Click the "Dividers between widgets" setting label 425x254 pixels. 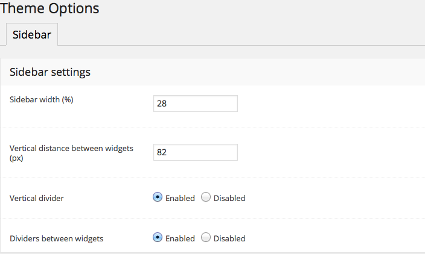pyautogui.click(x=57, y=238)
